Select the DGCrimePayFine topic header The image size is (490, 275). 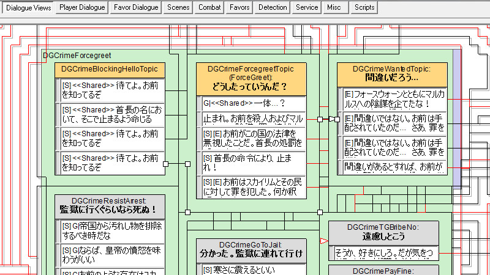[384, 270]
